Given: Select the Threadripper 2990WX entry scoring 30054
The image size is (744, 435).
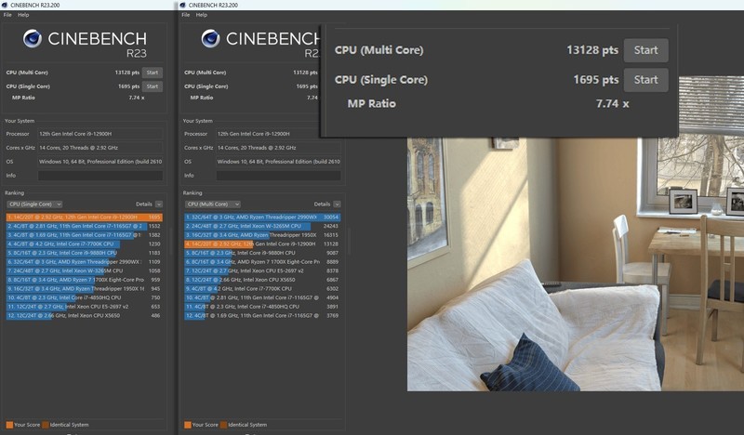Looking at the screenshot, I should (262, 217).
